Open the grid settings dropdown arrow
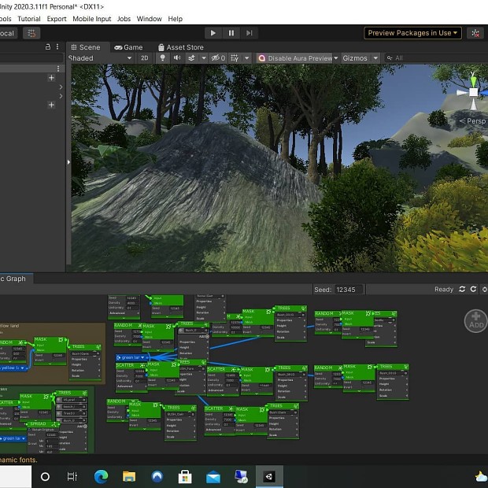488x488 pixels. pos(247,58)
